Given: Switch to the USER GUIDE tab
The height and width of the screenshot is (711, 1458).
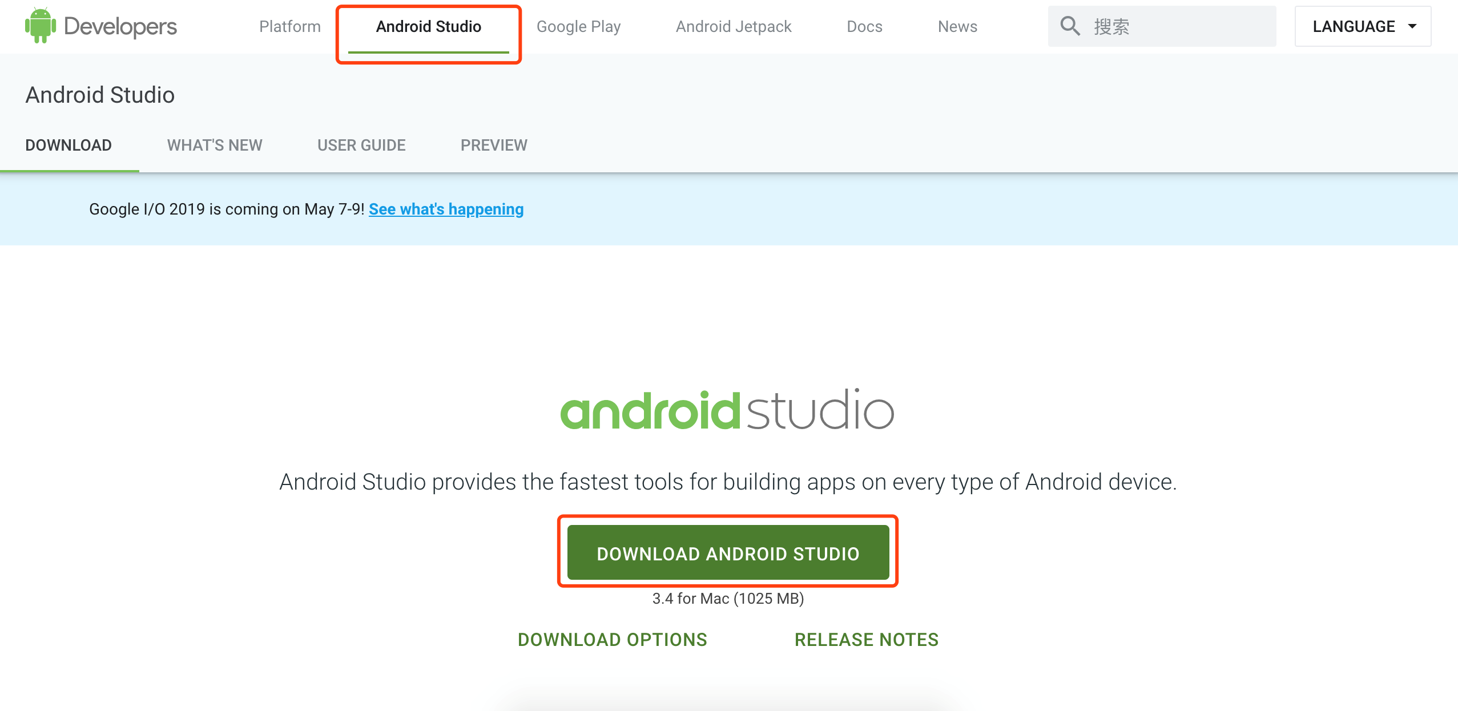Looking at the screenshot, I should (x=361, y=145).
